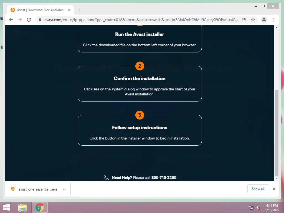Click the scrollbar up arrow
The image size is (284, 213).
coord(277,27)
